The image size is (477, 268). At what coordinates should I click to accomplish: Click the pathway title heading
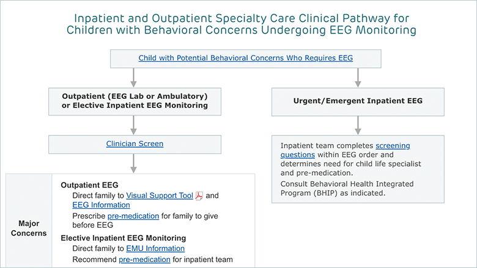242,24
